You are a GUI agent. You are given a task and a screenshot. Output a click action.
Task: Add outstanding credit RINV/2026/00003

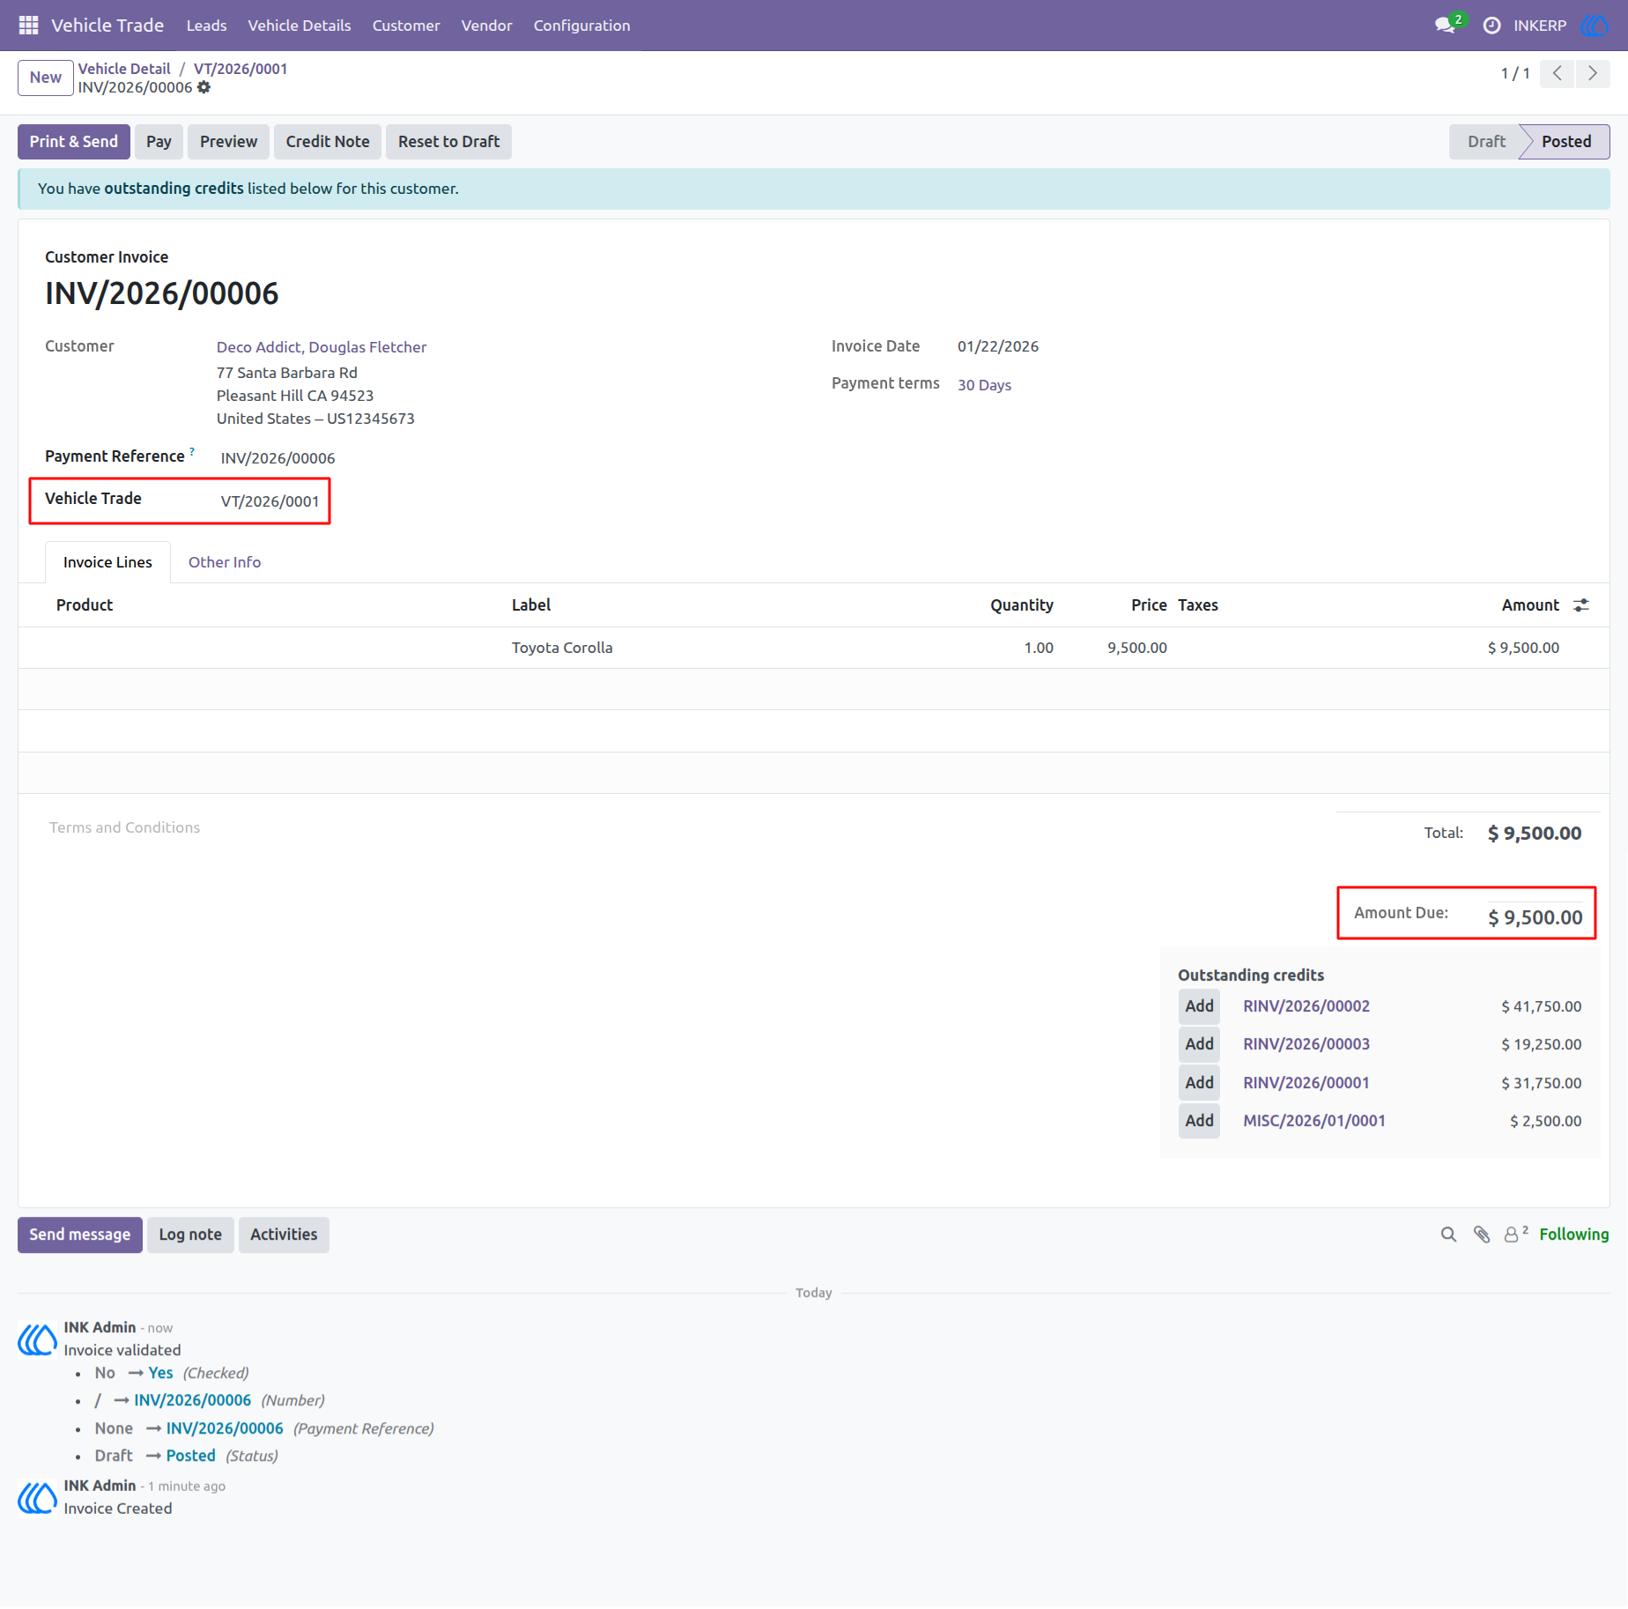point(1199,1044)
